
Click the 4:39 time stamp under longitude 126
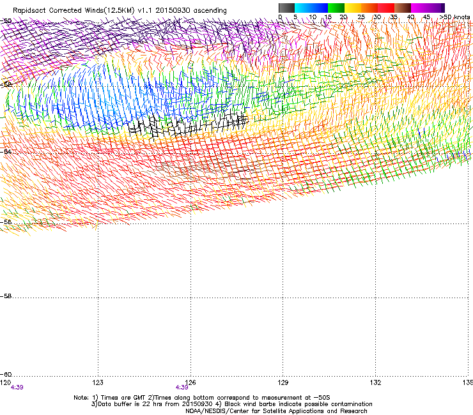coord(182,388)
